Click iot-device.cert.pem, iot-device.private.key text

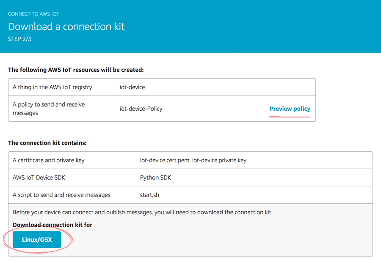[193, 160]
